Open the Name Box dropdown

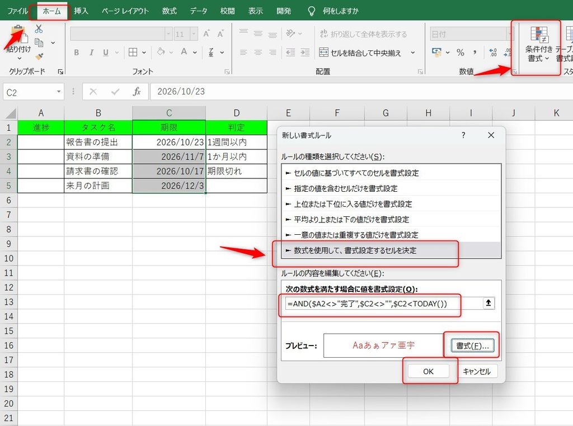click(x=58, y=92)
